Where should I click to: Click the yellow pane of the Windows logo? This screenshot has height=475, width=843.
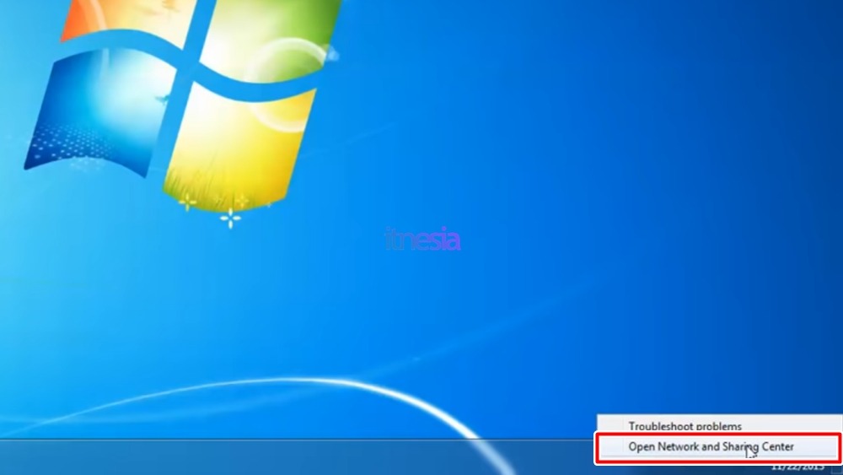tap(236, 148)
